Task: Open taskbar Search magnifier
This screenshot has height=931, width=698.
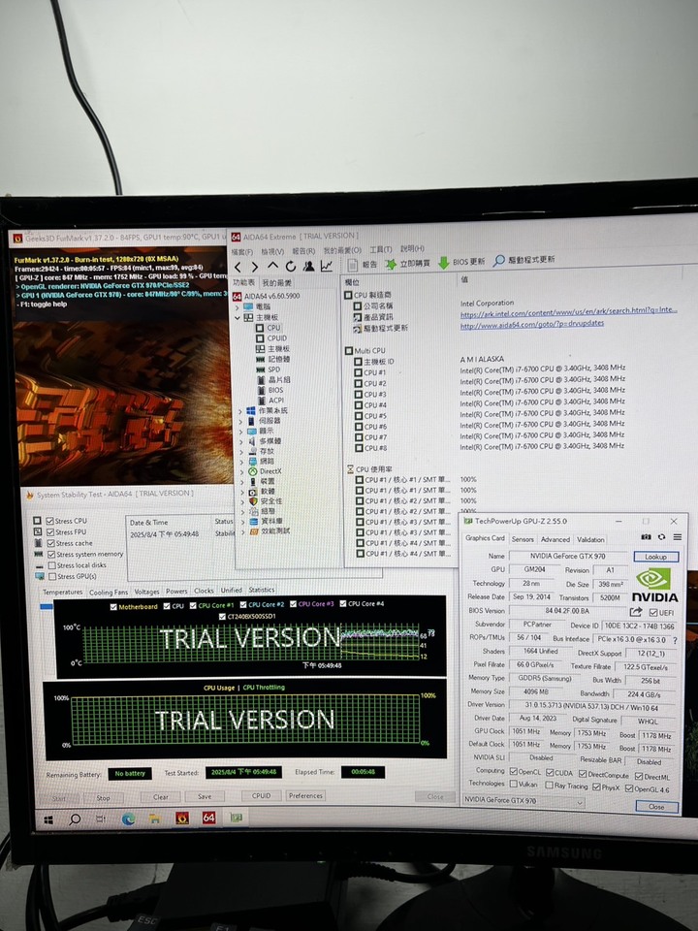Action: (x=75, y=819)
